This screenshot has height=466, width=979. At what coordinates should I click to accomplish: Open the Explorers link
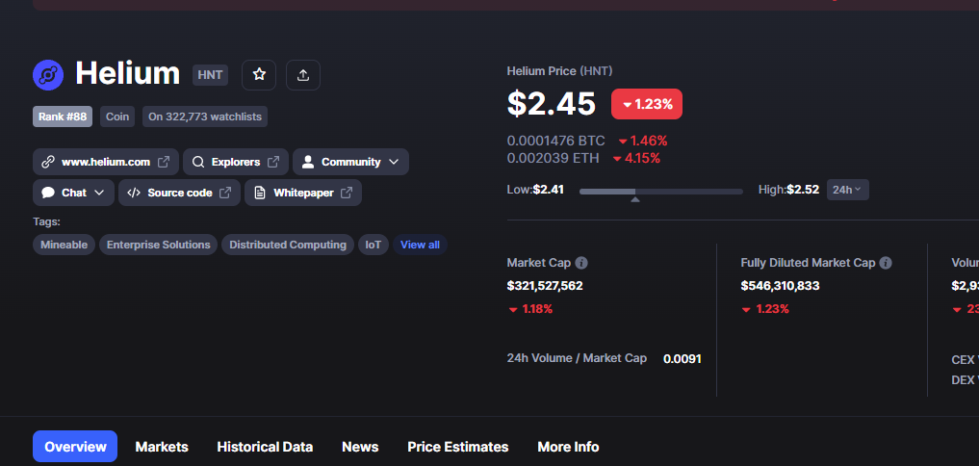236,162
